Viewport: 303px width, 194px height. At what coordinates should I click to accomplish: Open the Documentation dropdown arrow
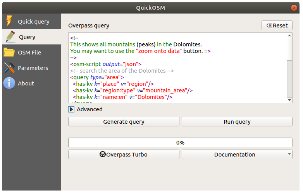(x=289, y=154)
